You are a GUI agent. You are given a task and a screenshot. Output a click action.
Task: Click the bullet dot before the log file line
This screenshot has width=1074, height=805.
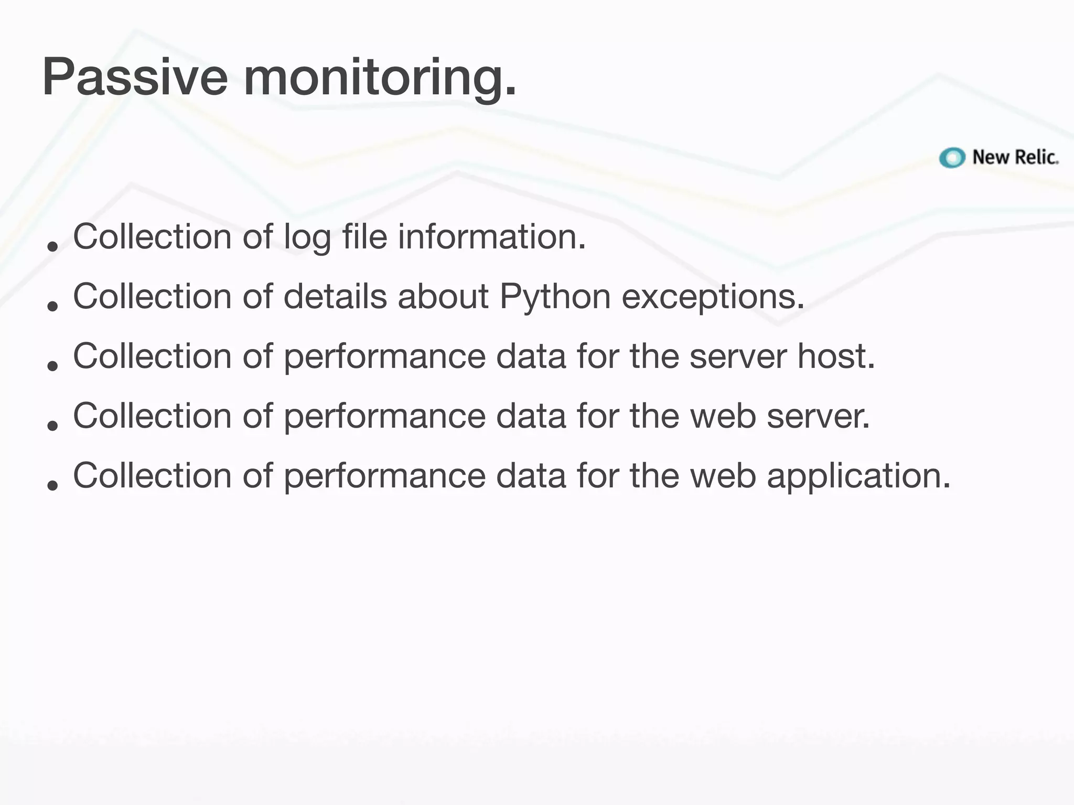click(52, 245)
